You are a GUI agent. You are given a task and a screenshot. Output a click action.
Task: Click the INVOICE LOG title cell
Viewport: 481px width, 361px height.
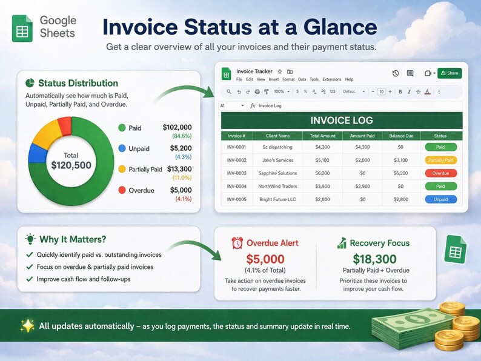coord(342,120)
